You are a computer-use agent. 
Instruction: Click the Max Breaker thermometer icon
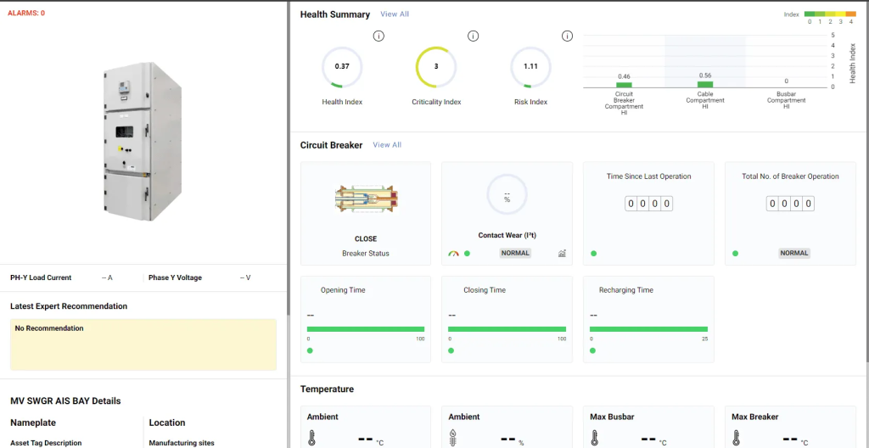(x=737, y=439)
